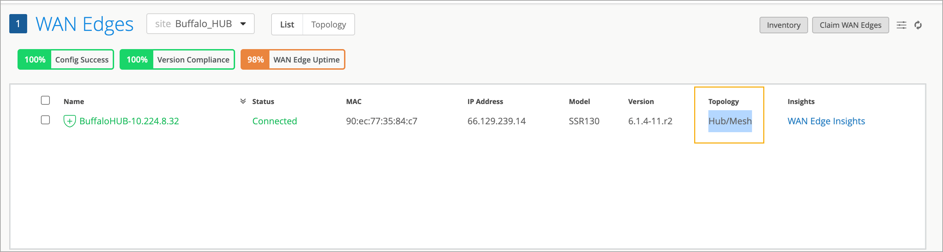Click the 100% Version Compliance indicator
Viewport: 943px width, 252px height.
177,60
